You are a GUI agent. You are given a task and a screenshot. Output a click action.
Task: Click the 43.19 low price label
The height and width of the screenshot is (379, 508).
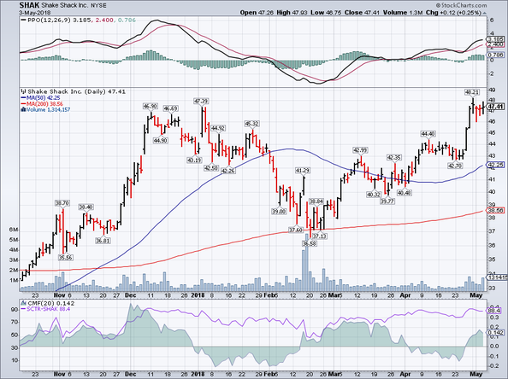[194, 160]
